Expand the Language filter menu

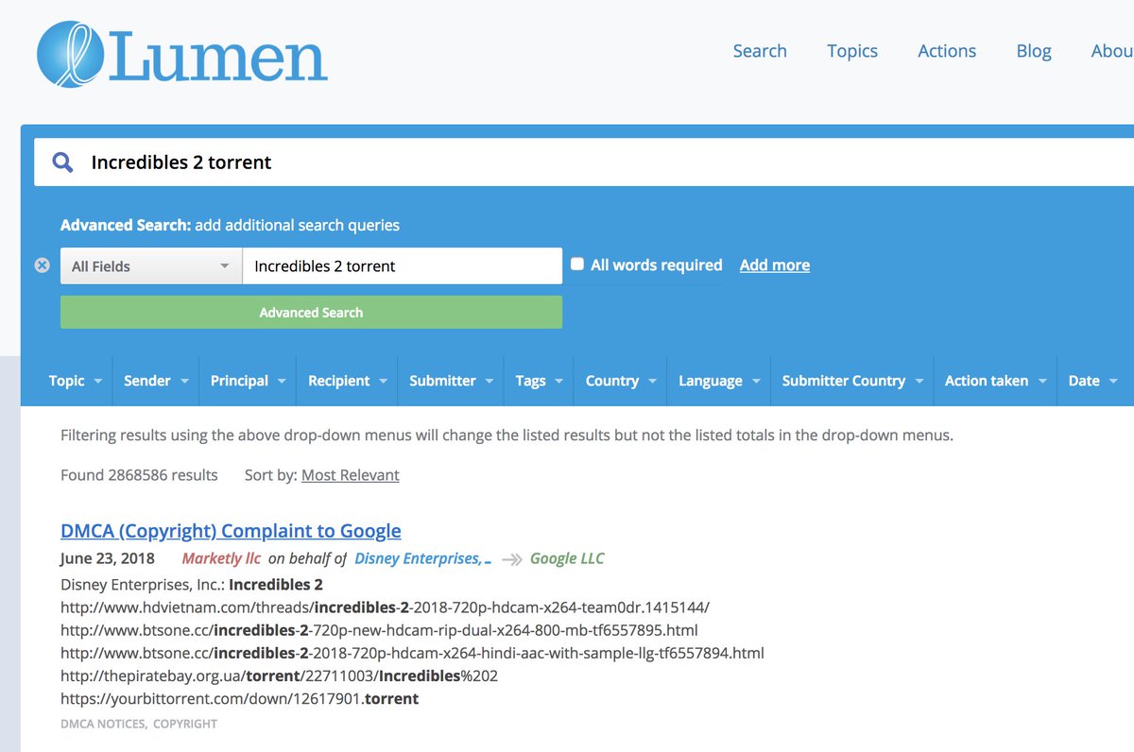point(718,381)
